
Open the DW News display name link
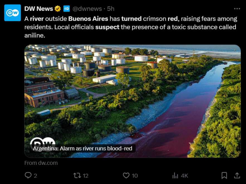click(x=39, y=9)
